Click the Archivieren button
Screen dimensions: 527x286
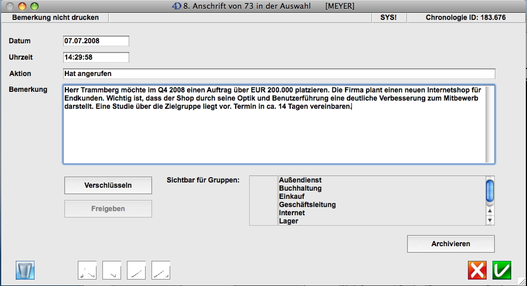point(450,244)
